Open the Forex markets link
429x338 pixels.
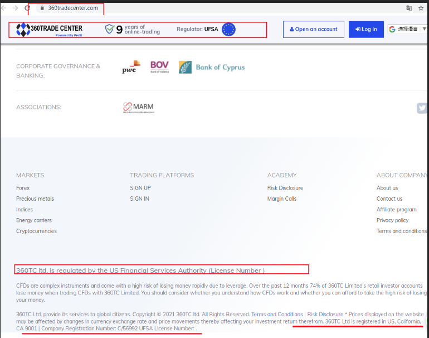coord(23,188)
